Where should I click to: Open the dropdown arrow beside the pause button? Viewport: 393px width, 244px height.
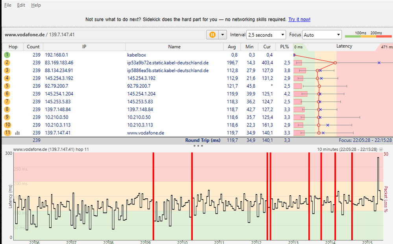pos(223,35)
